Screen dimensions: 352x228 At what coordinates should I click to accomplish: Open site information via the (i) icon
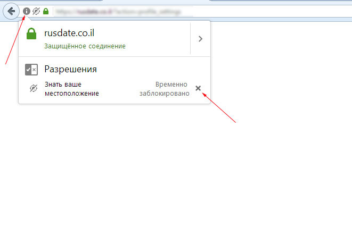click(27, 11)
